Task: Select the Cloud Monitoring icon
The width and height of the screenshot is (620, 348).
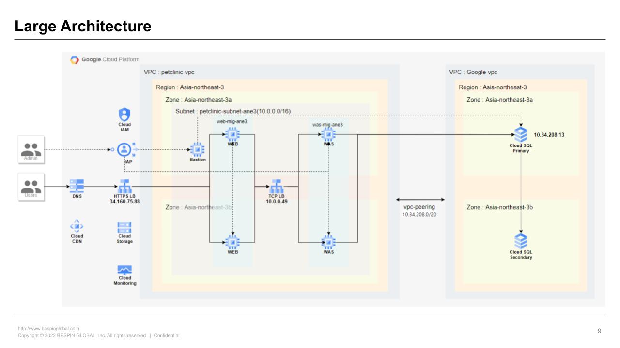Action: (125, 270)
